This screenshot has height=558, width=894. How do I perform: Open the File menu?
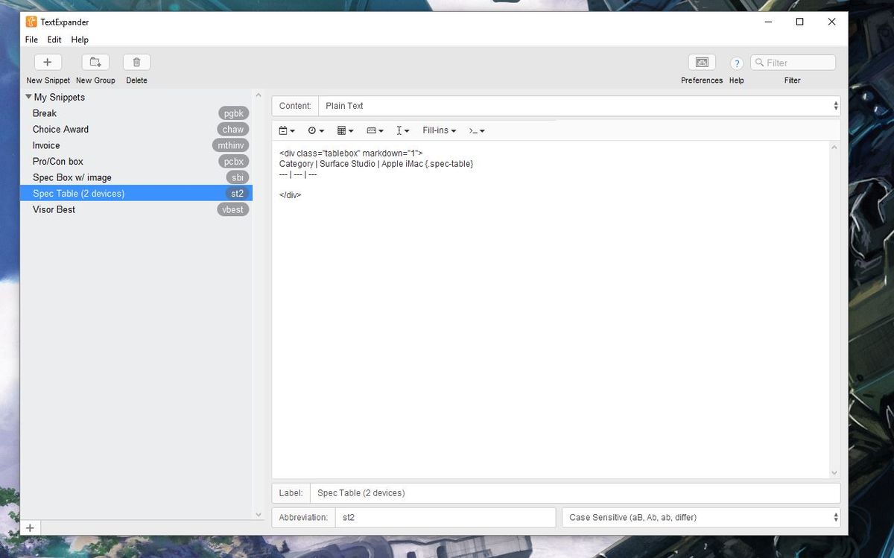click(31, 39)
